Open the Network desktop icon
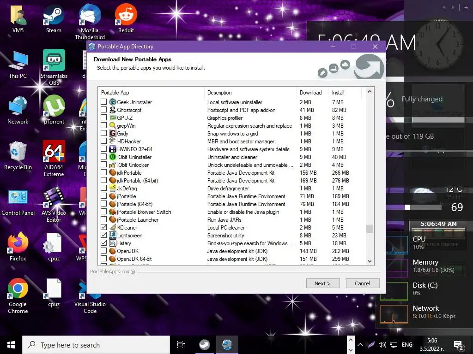The height and width of the screenshot is (354, 473). pos(18,111)
